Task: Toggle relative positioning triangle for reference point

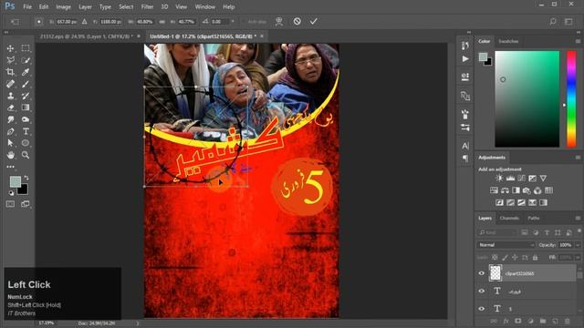Action: click(x=85, y=22)
